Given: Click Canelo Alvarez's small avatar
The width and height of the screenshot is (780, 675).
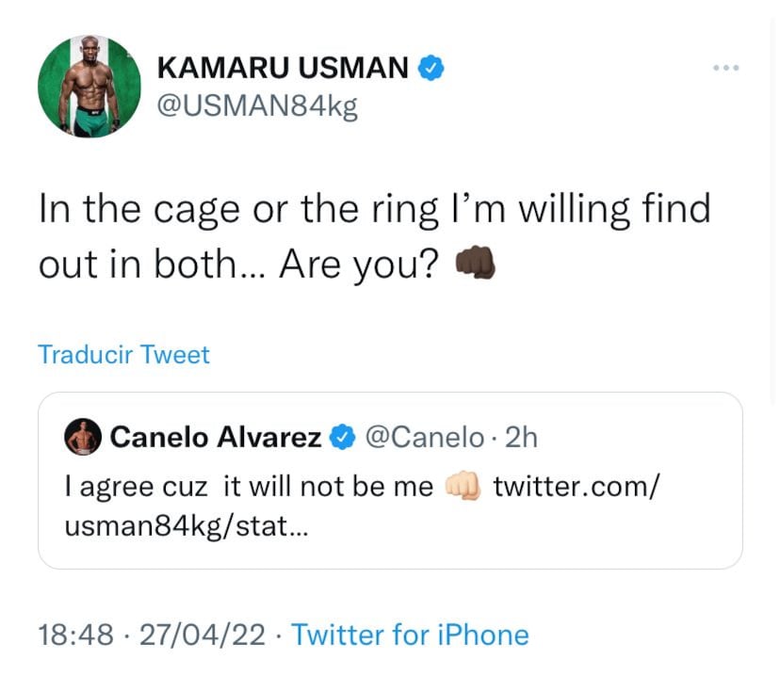Looking at the screenshot, I should coord(83,437).
